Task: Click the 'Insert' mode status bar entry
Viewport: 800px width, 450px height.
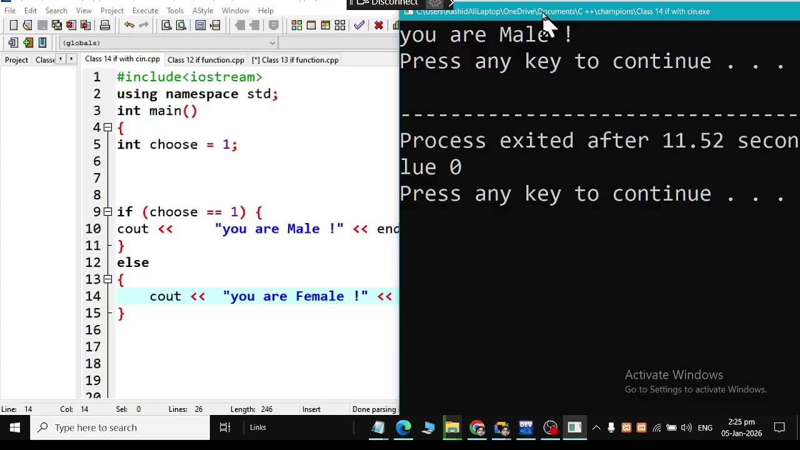Action: (311, 409)
